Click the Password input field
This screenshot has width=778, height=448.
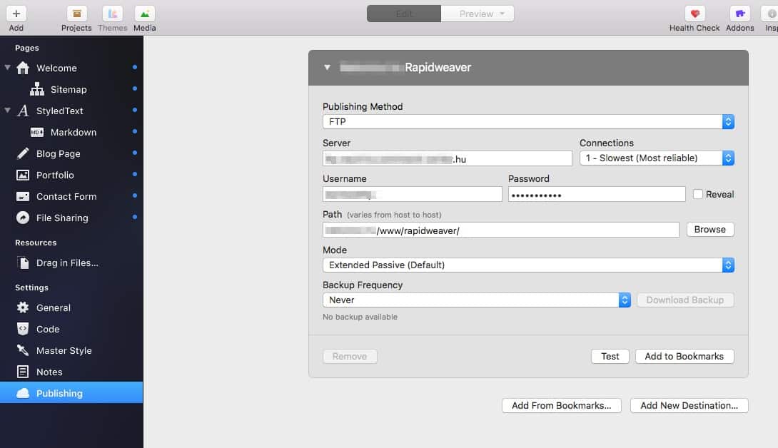(597, 194)
